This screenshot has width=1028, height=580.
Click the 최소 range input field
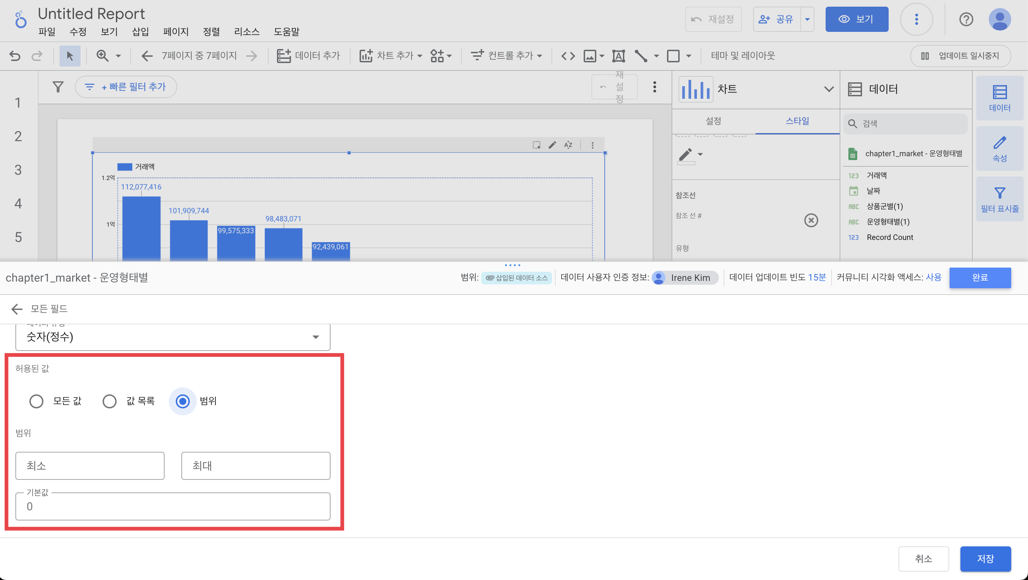point(90,465)
